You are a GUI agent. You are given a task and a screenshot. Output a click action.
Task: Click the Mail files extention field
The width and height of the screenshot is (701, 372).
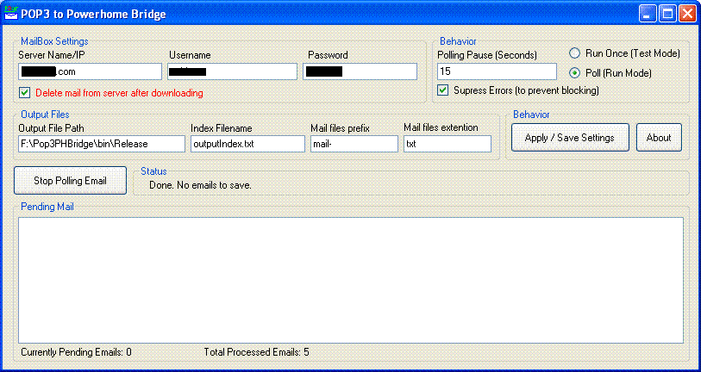pos(448,144)
